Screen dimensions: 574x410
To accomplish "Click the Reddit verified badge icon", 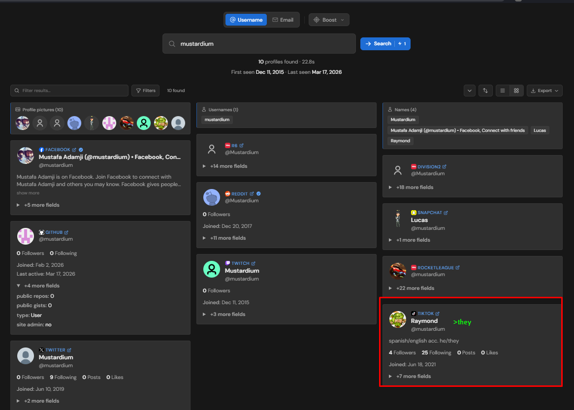I will click(258, 193).
